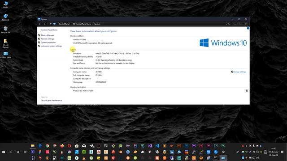Screen dimensions: 287x161
Task: Expand the address bar history dropdown
Action: coord(226,24)
